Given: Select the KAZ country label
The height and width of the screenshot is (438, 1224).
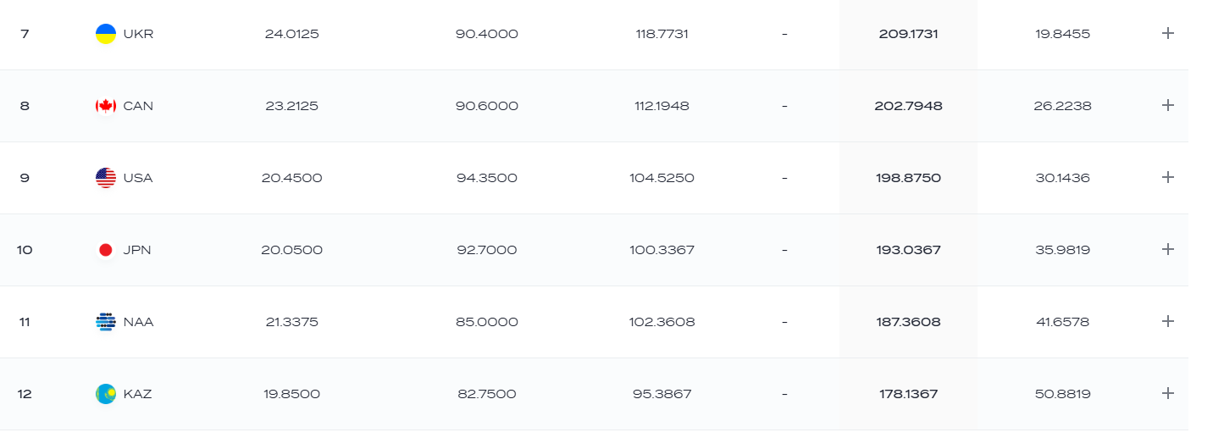Looking at the screenshot, I should pyautogui.click(x=137, y=394).
